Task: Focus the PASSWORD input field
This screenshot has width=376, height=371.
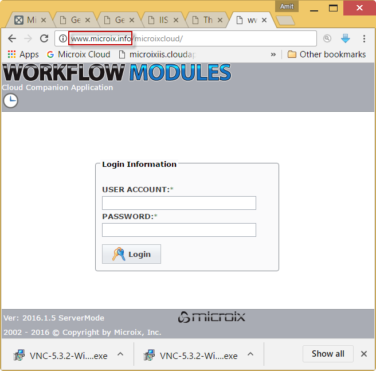Action: (x=179, y=230)
